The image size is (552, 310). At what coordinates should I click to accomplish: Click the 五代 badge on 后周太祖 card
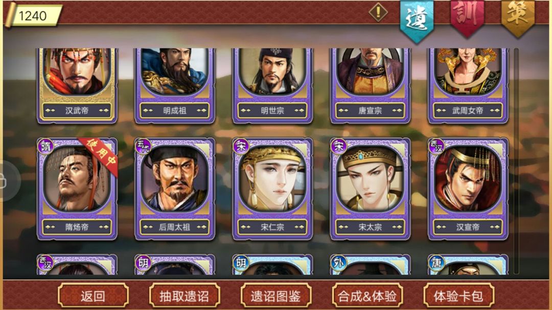pos(143,146)
